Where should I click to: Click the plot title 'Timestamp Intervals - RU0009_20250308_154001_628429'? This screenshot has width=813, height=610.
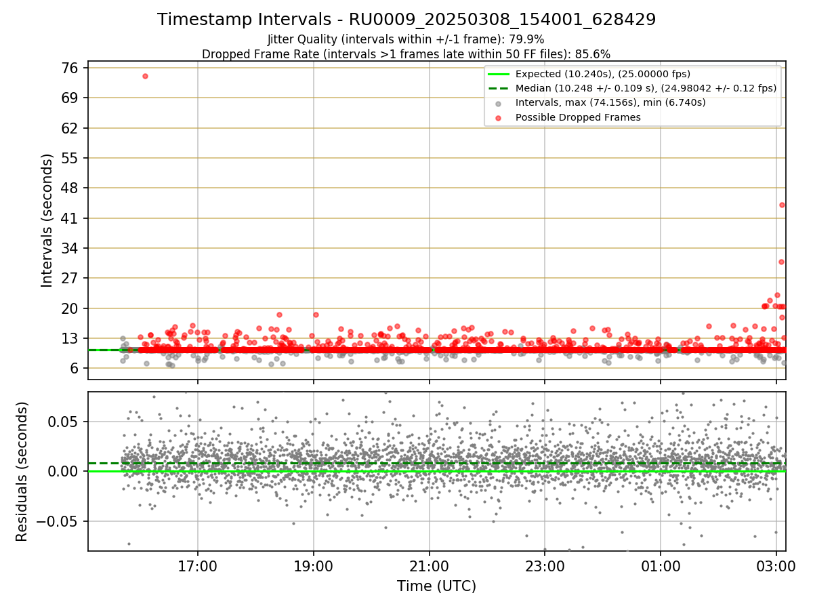[406, 20]
